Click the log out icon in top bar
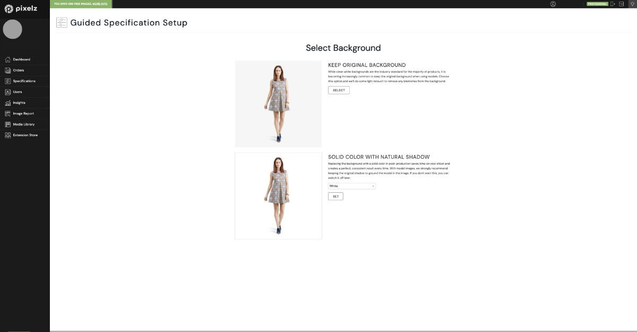The width and height of the screenshot is (637, 332). 613,4
